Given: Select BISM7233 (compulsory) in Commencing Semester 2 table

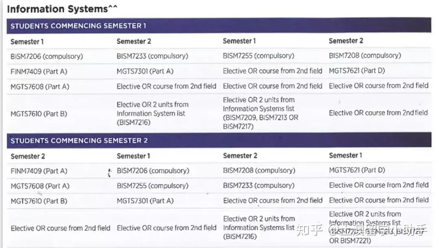Looking at the screenshot, I should [259, 186].
